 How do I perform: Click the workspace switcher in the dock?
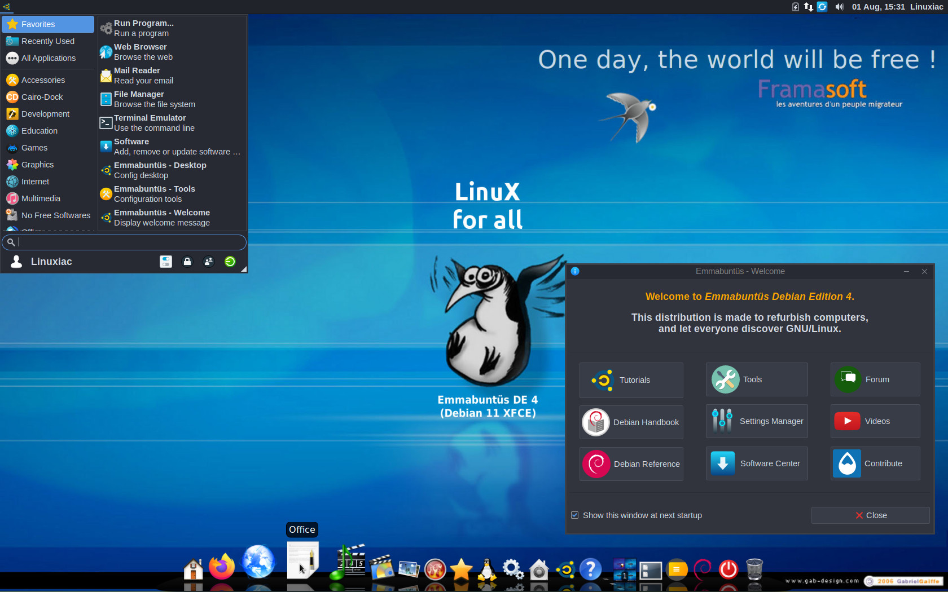click(x=624, y=569)
